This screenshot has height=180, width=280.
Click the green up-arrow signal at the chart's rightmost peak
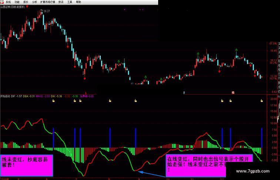(236, 50)
